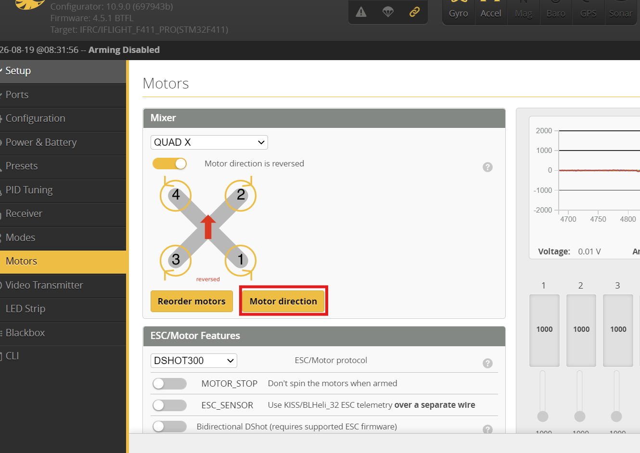This screenshot has width=640, height=453.
Task: Open help for ESC/Motor protocol
Action: pyautogui.click(x=487, y=363)
